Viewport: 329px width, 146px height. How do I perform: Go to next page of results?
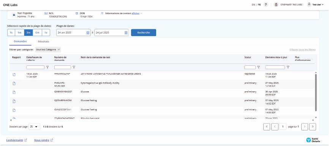pyautogui.click(x=305, y=127)
